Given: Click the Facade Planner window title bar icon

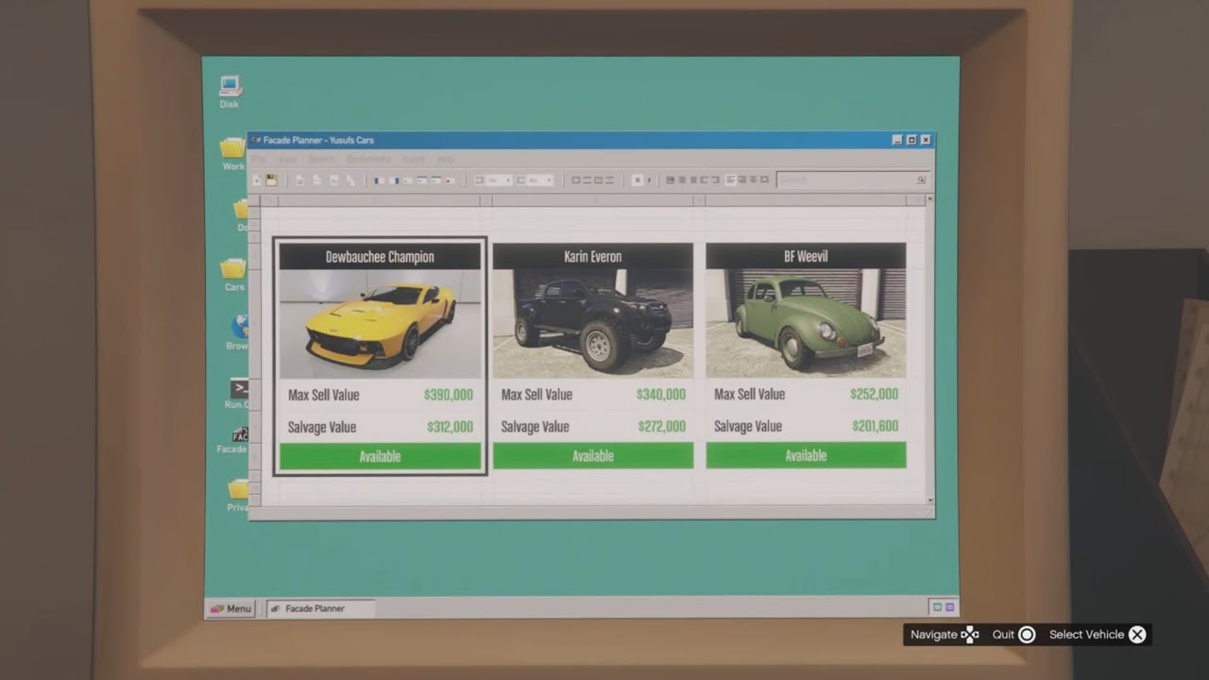Looking at the screenshot, I should click(256, 140).
